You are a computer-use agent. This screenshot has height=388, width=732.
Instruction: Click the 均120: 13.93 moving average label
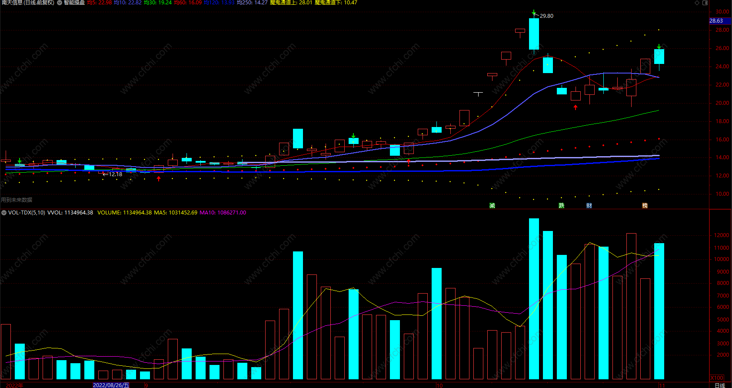219,3
